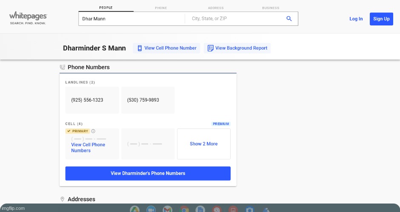Switch to the Phone search tab
This screenshot has height=212, width=400.
(x=161, y=8)
